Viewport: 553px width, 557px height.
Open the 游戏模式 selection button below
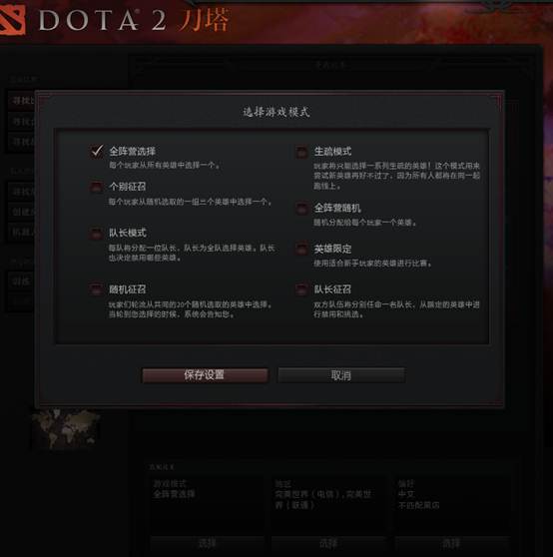[x=207, y=543]
